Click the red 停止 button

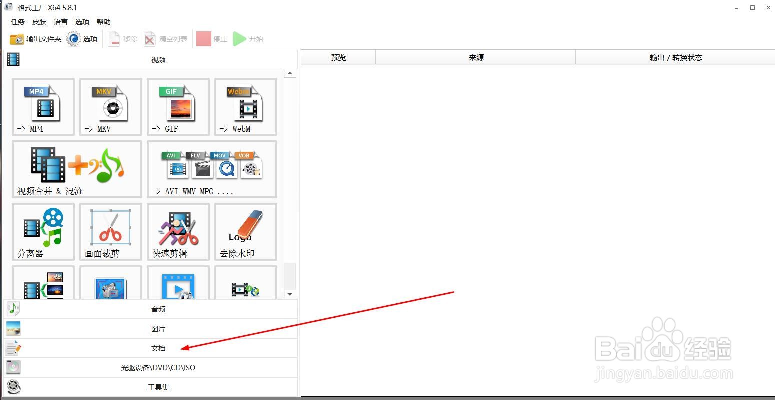point(212,39)
